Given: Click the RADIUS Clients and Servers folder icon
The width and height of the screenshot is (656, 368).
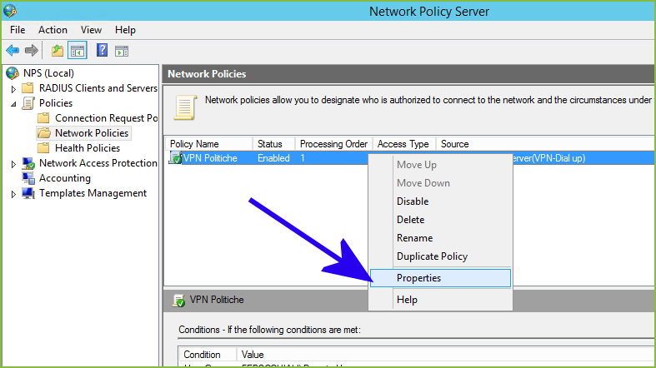Looking at the screenshot, I should coord(28,88).
